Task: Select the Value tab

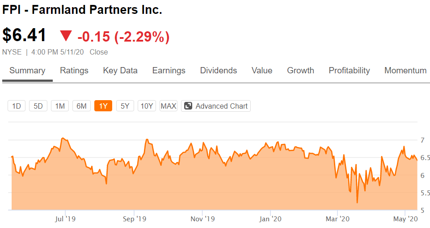Action: coord(262,71)
